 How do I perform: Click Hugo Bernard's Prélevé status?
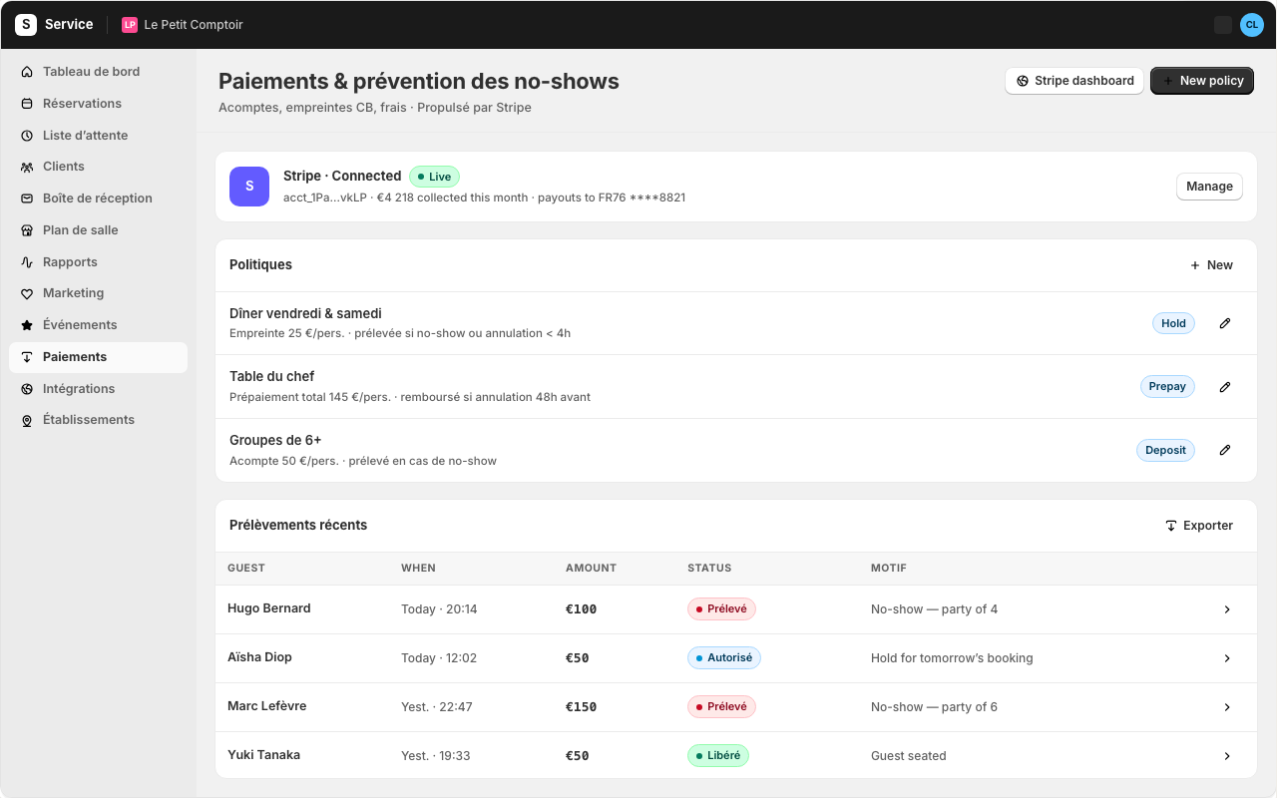click(x=721, y=609)
